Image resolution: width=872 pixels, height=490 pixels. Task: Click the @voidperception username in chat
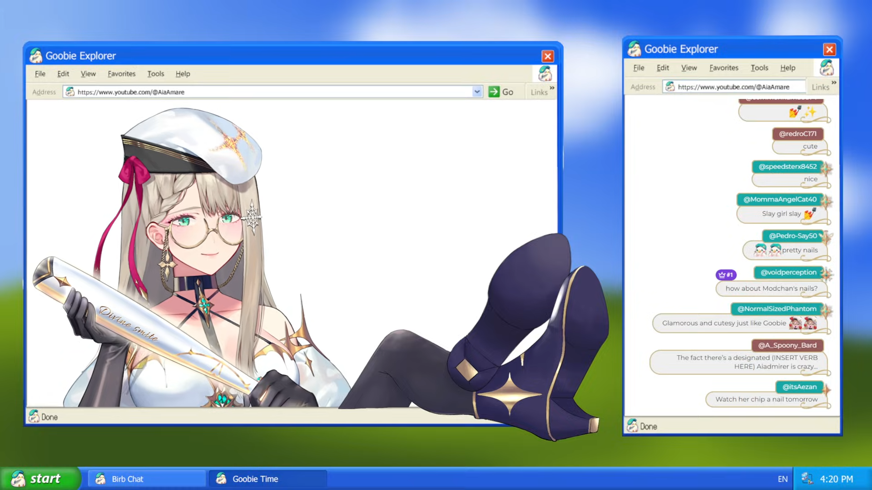tap(788, 272)
